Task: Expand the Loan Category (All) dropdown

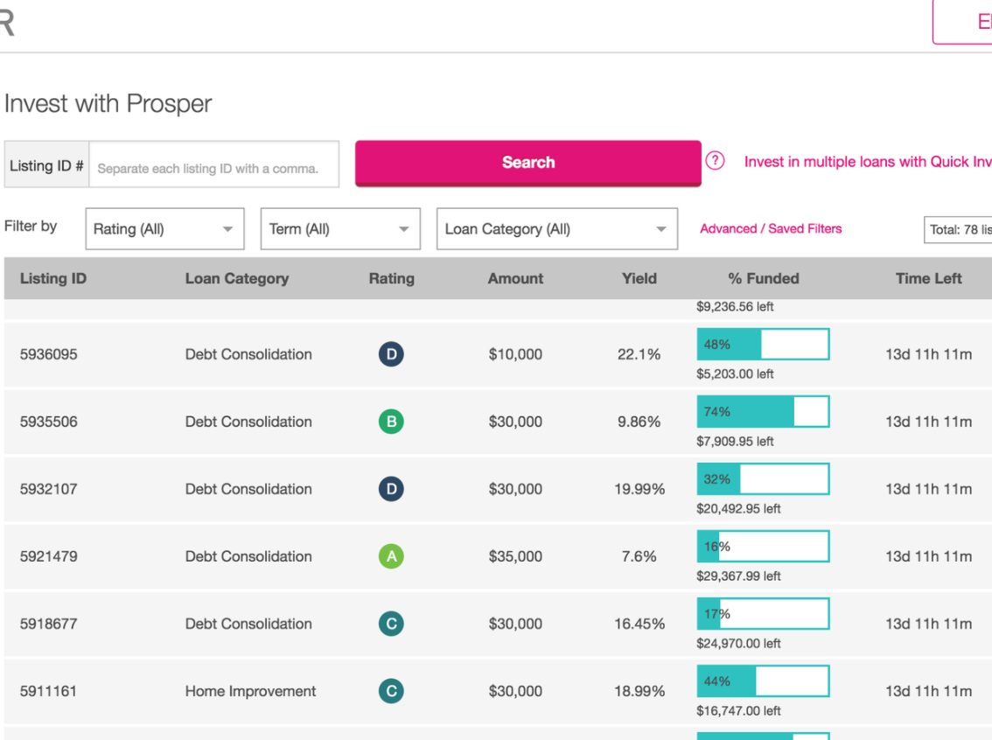Action: [556, 229]
